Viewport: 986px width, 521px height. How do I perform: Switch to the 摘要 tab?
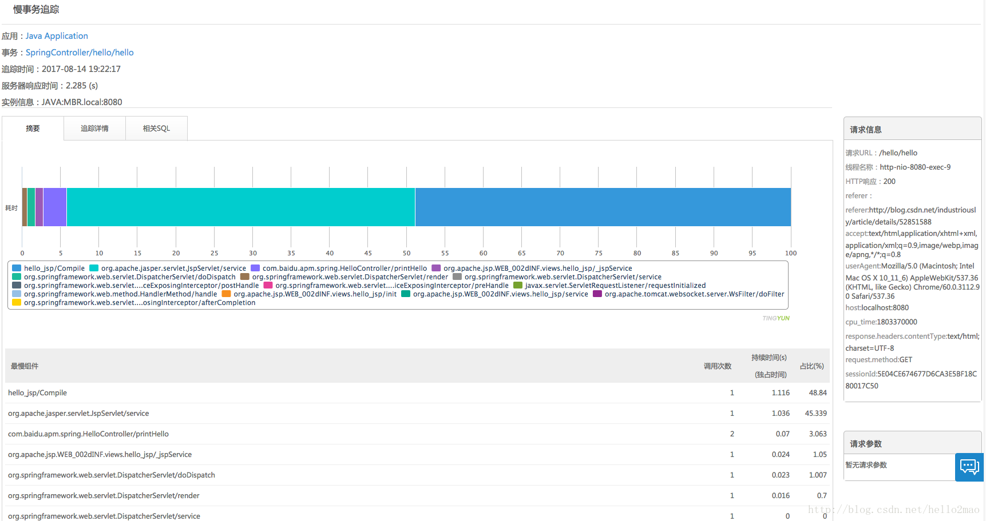tap(33, 129)
